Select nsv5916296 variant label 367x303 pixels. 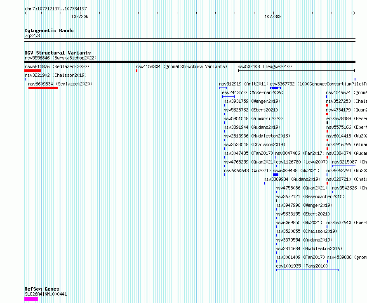[347, 144]
